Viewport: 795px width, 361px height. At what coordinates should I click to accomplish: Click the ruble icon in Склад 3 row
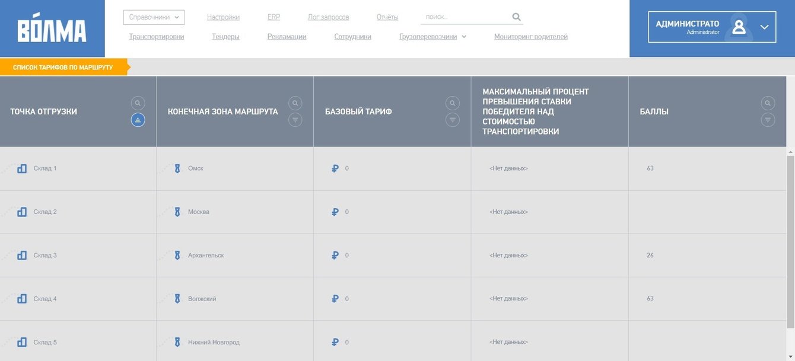click(335, 255)
